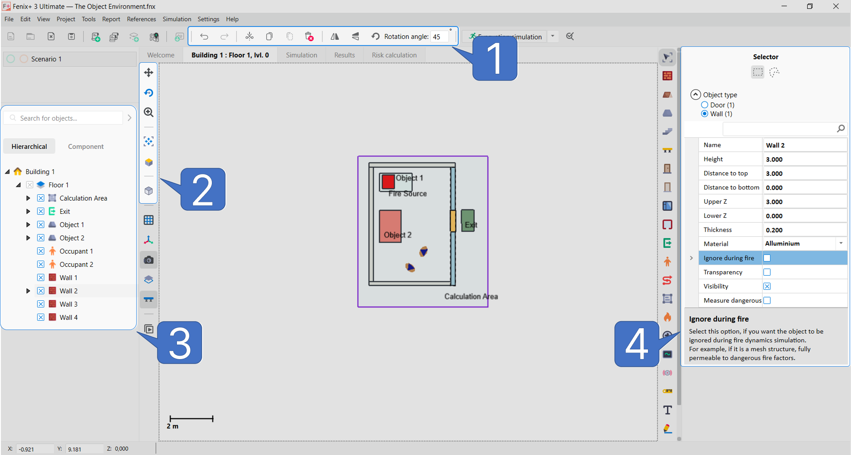Uncheck visibility of Wall 3 in tree
The height and width of the screenshot is (455, 851).
tap(41, 304)
